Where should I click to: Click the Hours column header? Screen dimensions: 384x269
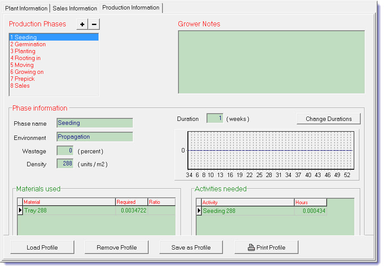click(311, 203)
